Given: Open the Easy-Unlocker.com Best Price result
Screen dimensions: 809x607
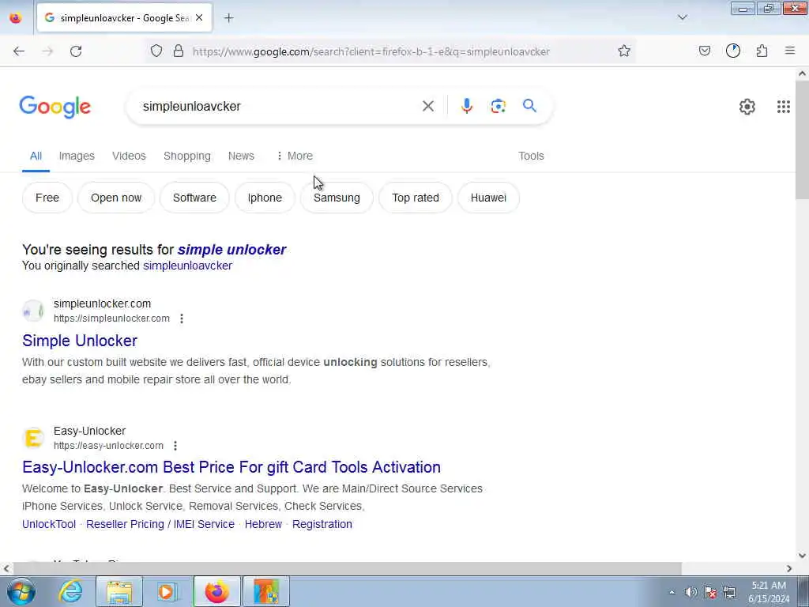Looking at the screenshot, I should (x=231, y=467).
